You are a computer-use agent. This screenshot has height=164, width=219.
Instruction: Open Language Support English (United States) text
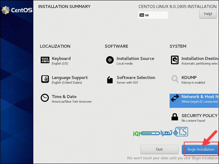point(67,83)
